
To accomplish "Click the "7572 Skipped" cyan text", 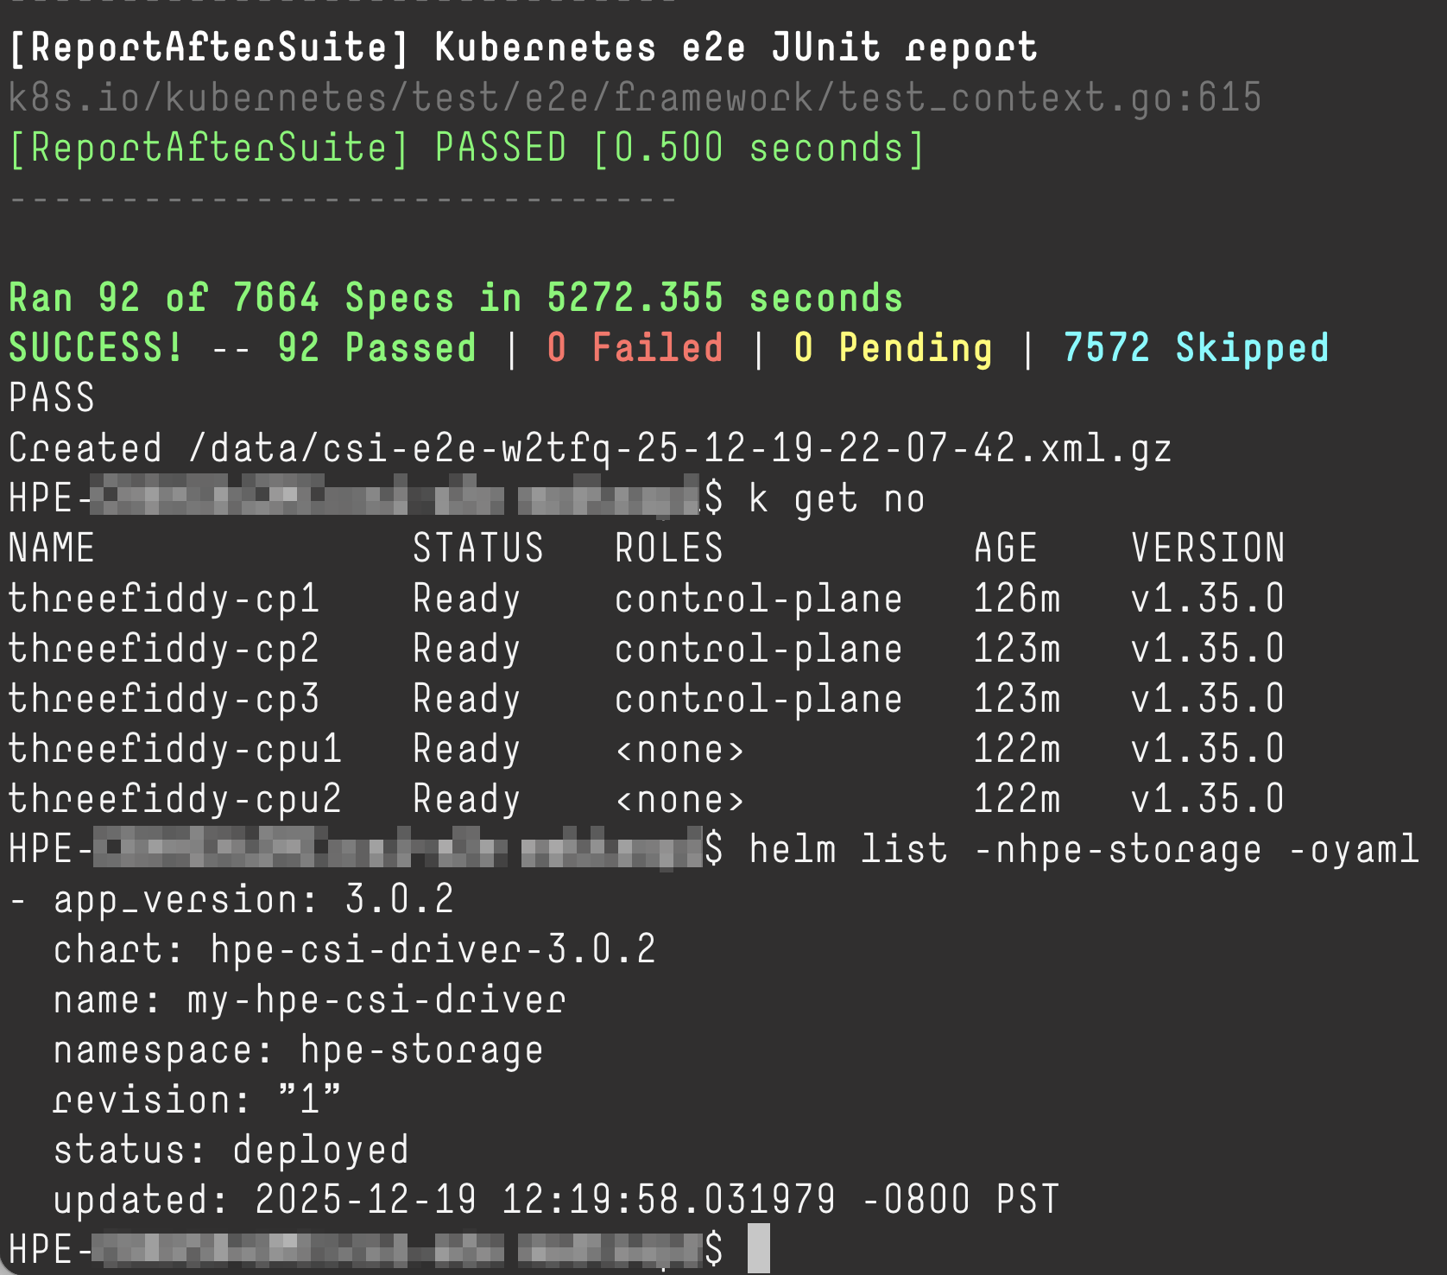I will click(1195, 348).
